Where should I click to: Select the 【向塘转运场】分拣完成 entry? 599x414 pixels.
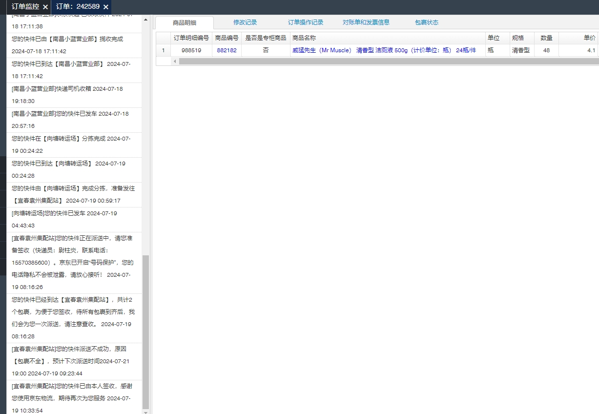point(74,145)
